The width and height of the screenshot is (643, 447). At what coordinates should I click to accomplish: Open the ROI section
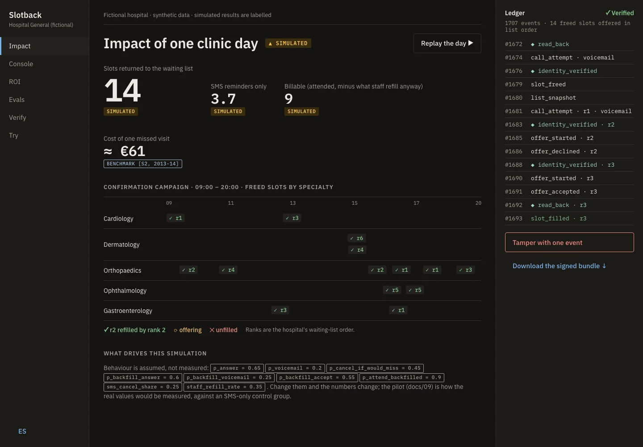(x=45, y=82)
